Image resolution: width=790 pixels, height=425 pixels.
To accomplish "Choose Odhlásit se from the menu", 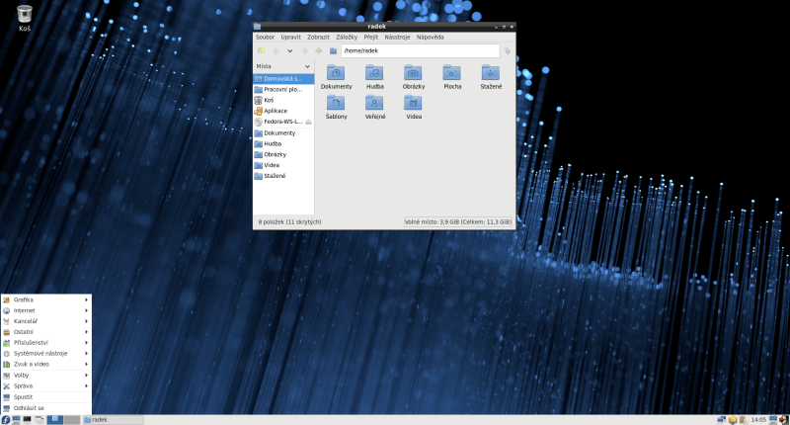I will [x=29, y=407].
